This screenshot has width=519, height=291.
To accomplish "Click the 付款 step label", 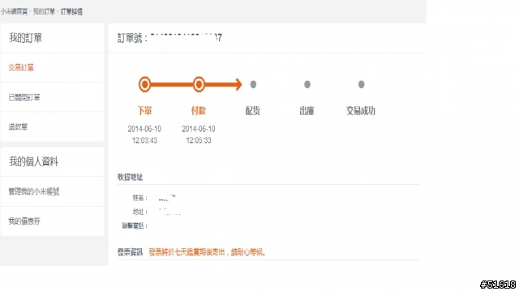I will point(199,111).
